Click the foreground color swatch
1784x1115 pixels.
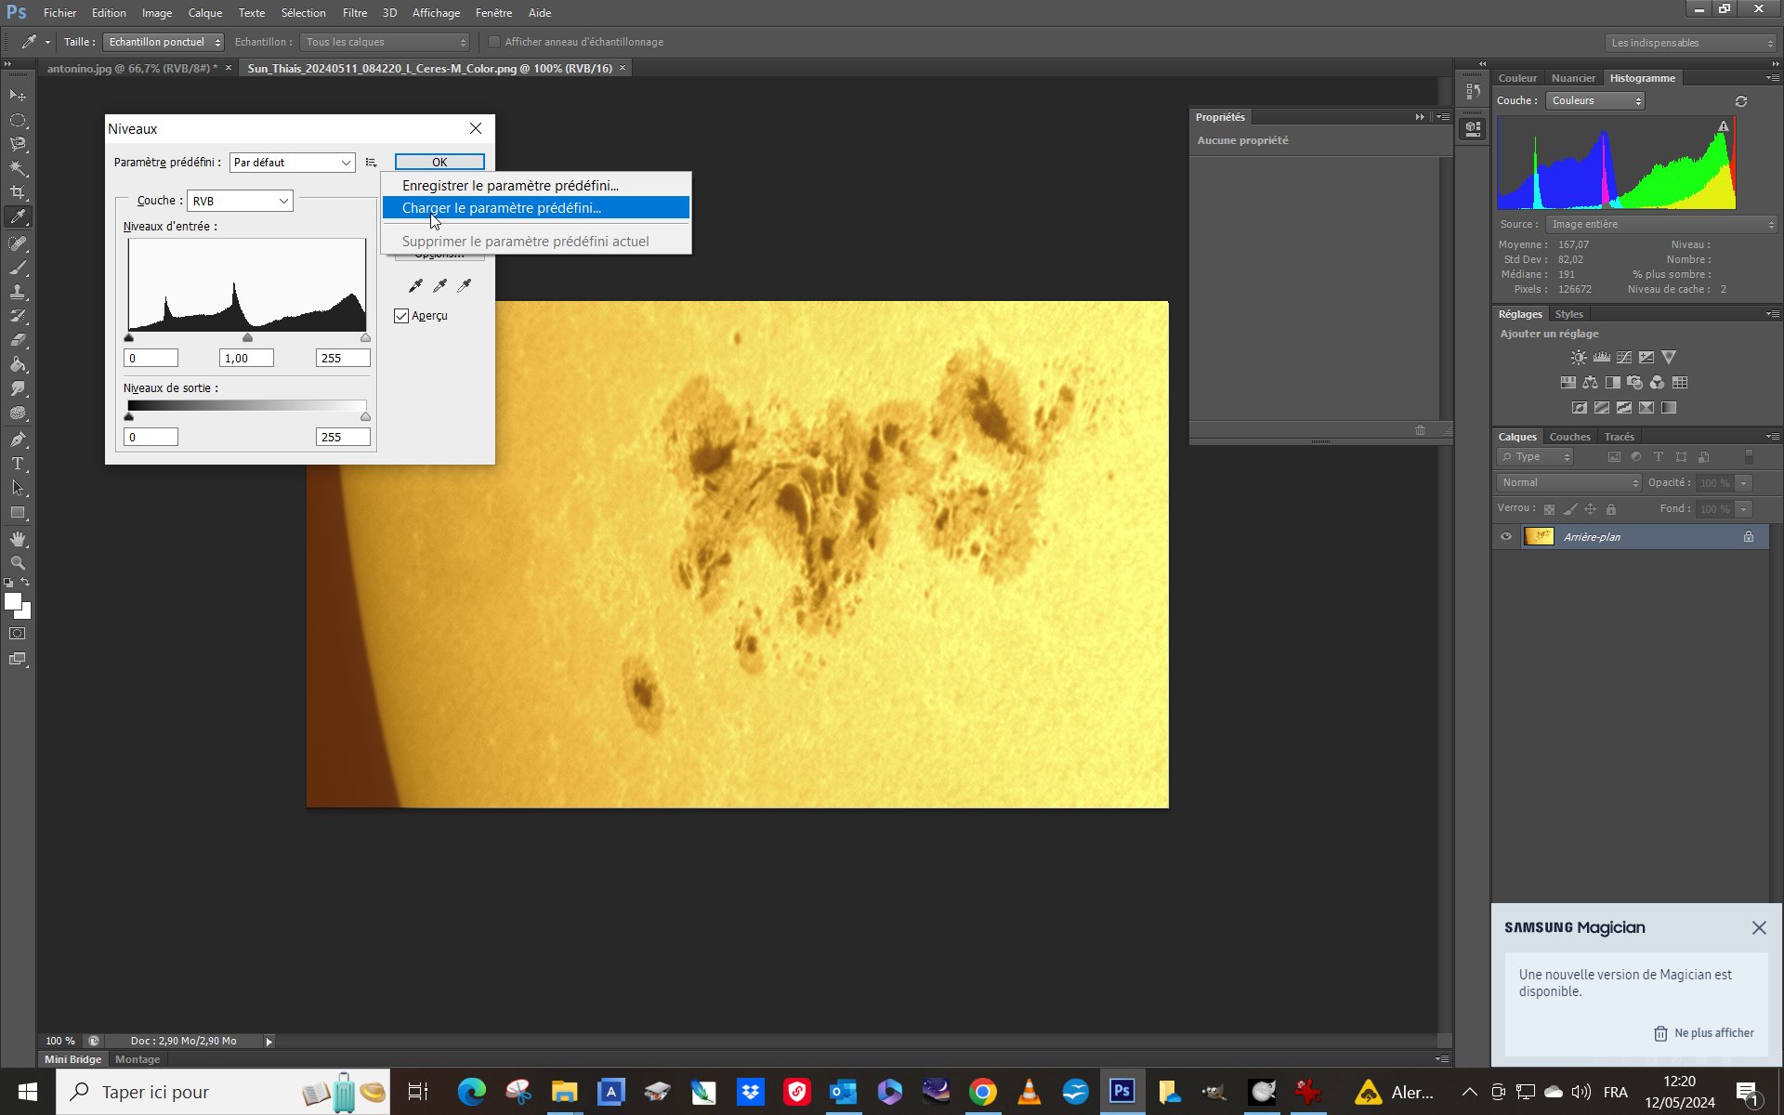point(12,601)
